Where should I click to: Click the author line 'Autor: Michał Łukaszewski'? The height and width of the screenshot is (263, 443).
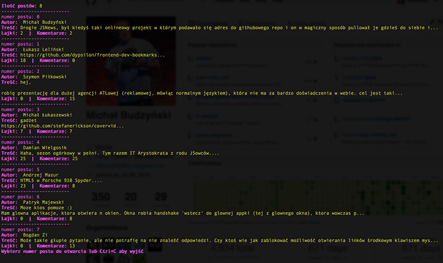click(37, 115)
